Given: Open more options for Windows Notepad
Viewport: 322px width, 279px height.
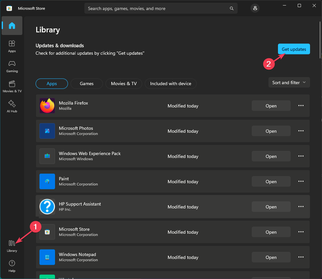Looking at the screenshot, I should (301, 257).
